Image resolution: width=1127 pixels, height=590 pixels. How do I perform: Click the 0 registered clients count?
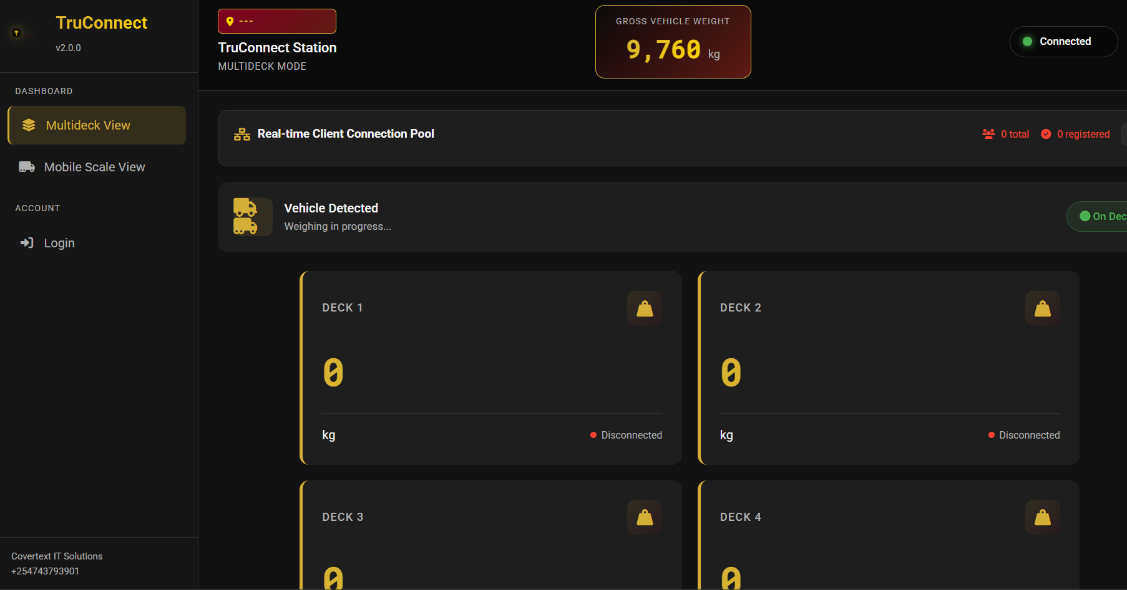click(1083, 134)
